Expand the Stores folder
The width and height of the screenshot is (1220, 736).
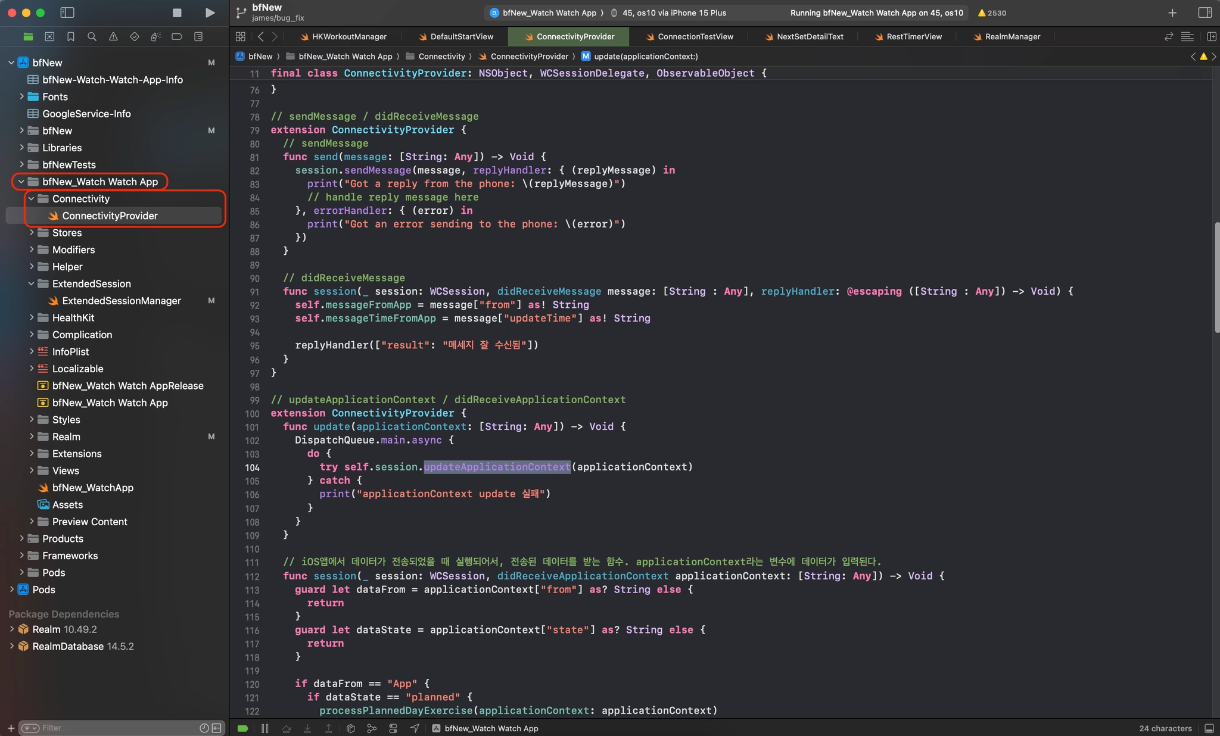point(32,233)
